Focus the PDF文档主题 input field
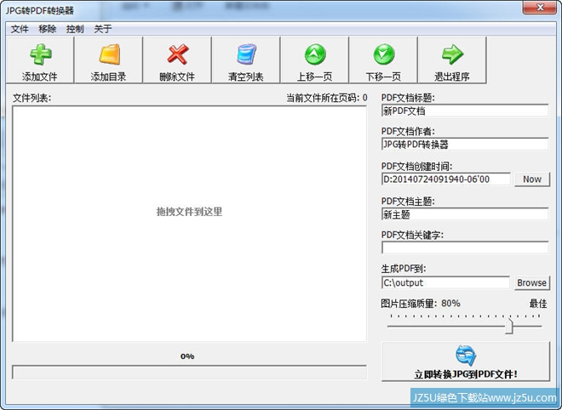This screenshot has height=410, width=562. click(465, 214)
